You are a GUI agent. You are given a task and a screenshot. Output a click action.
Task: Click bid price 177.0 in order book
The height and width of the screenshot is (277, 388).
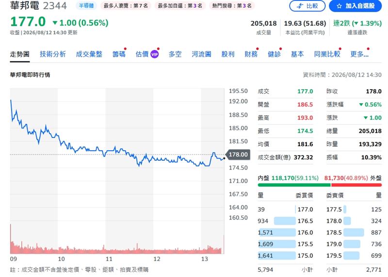pyautogui.click(x=305, y=210)
